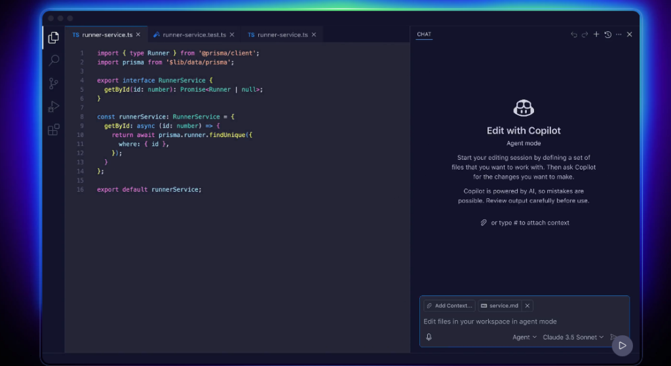Click 'Edit with Copilot' heading
Screen dimensions: 671x366
524,131
